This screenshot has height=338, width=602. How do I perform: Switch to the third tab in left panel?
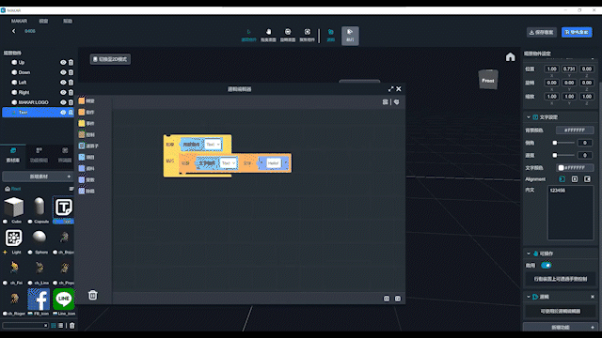(65, 155)
